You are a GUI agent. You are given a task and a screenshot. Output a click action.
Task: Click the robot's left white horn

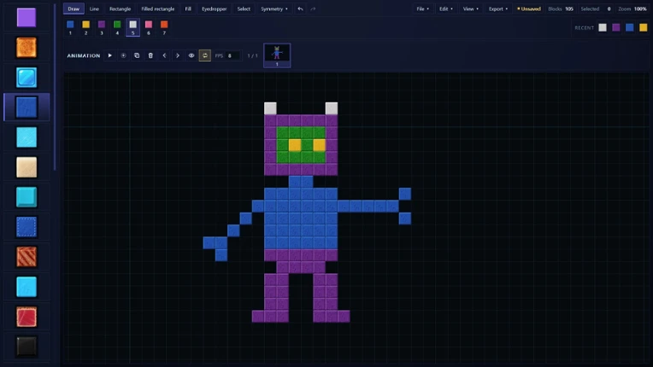tap(270, 108)
